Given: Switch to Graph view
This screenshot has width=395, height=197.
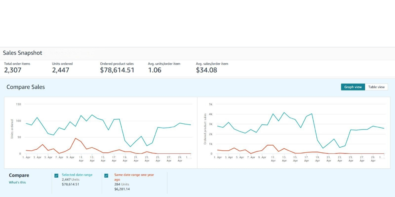Looking at the screenshot, I should click(353, 87).
